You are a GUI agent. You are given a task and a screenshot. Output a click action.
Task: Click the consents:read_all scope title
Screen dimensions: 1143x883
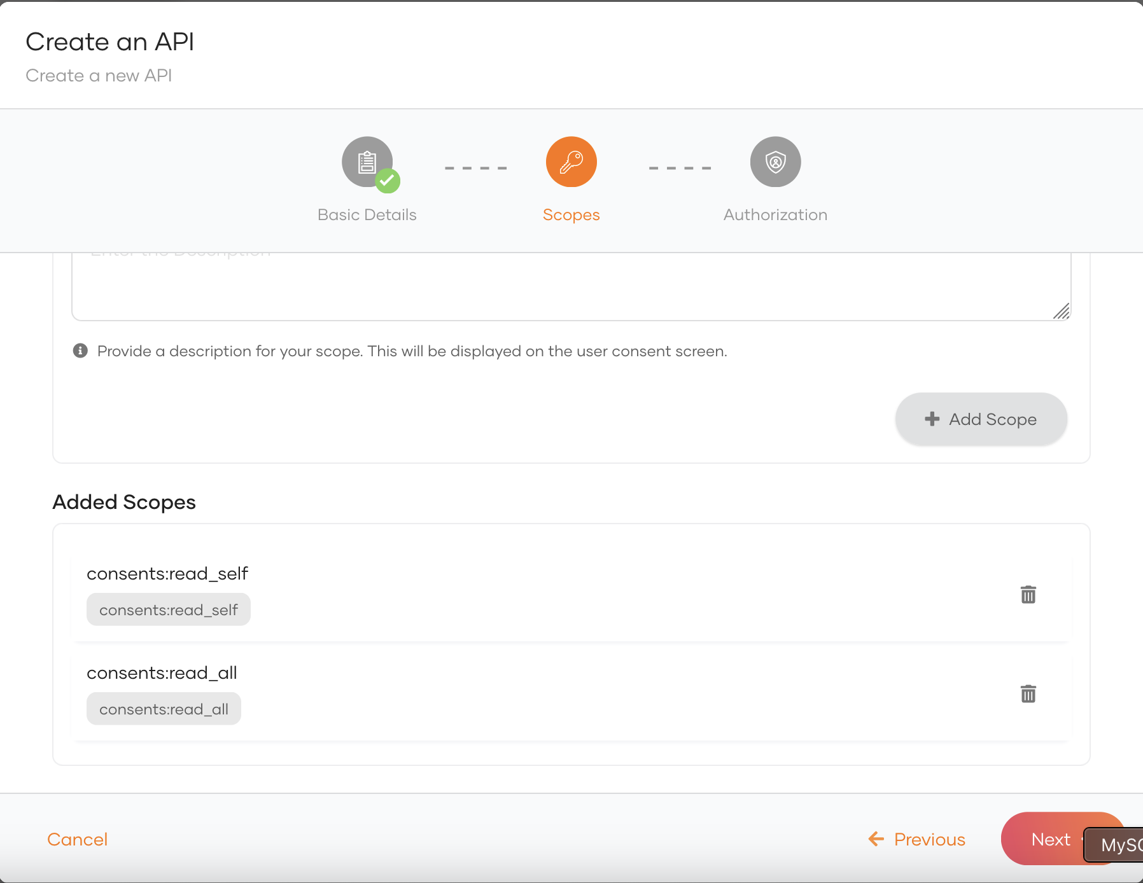coord(162,672)
